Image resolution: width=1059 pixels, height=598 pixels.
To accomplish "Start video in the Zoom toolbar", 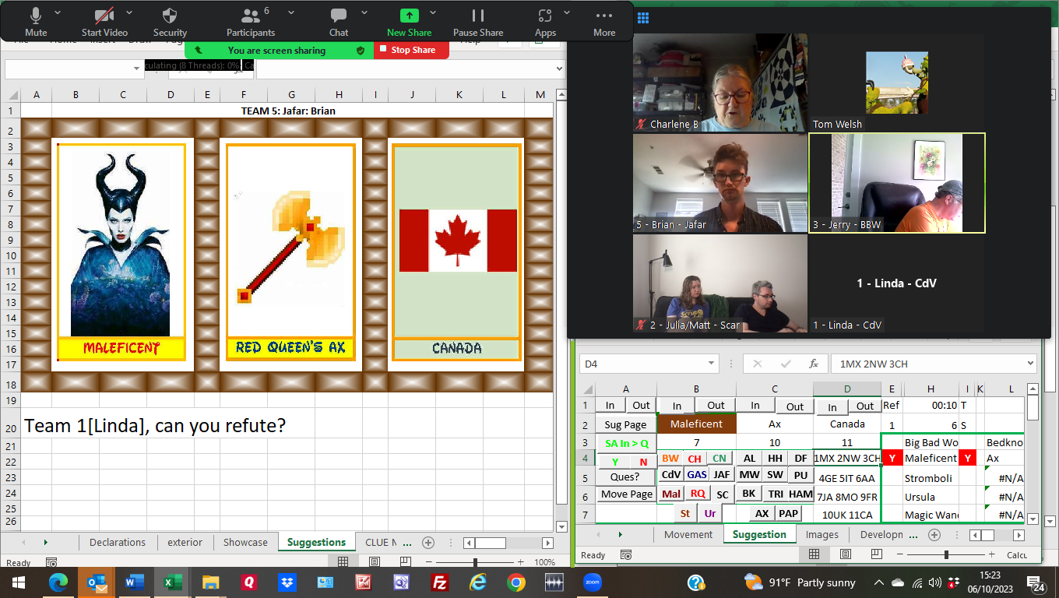I will [x=104, y=22].
